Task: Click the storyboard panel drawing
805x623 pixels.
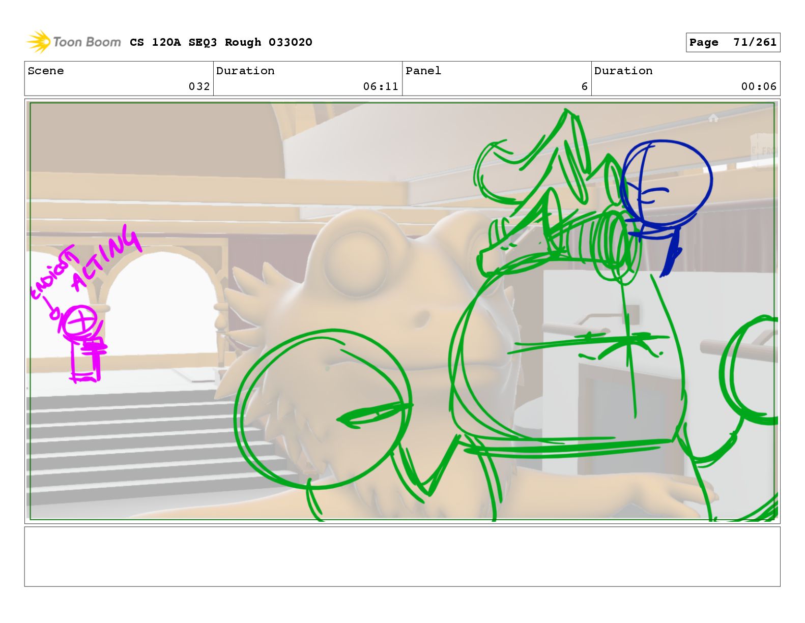Action: click(402, 311)
